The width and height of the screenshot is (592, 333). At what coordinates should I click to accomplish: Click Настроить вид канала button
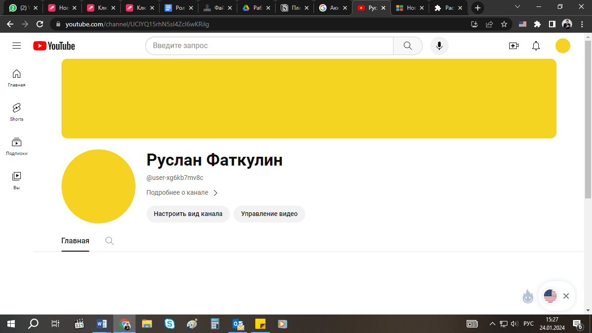(188, 214)
